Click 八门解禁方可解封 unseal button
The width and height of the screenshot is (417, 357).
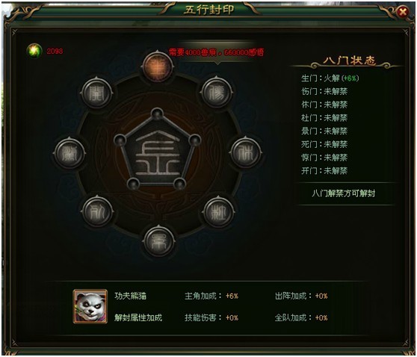pos(344,193)
